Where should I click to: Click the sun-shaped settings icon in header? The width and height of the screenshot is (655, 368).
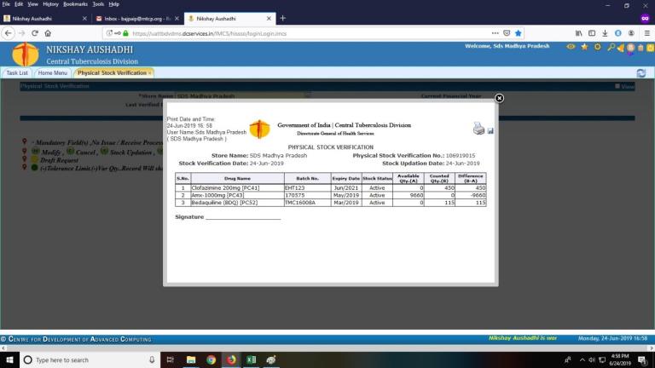pyautogui.click(x=598, y=47)
